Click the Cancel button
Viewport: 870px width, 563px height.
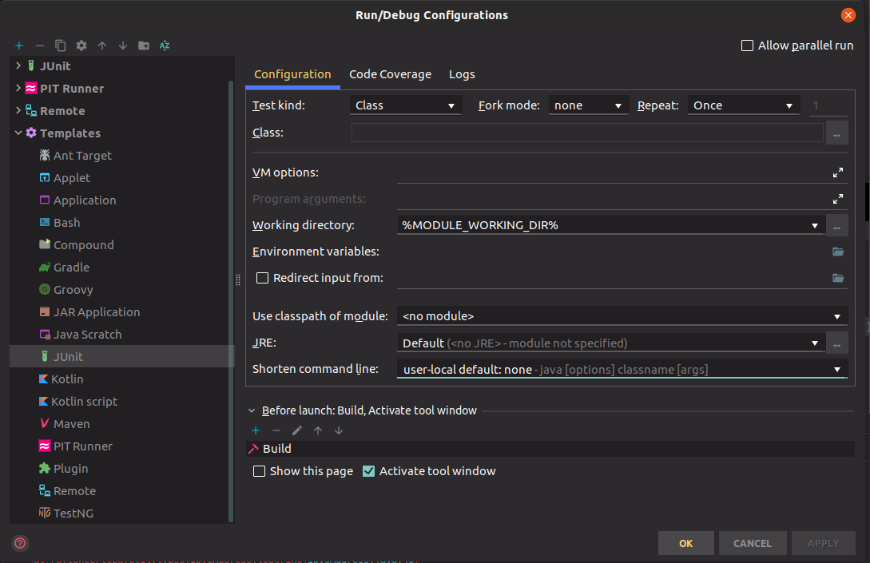pyautogui.click(x=753, y=543)
